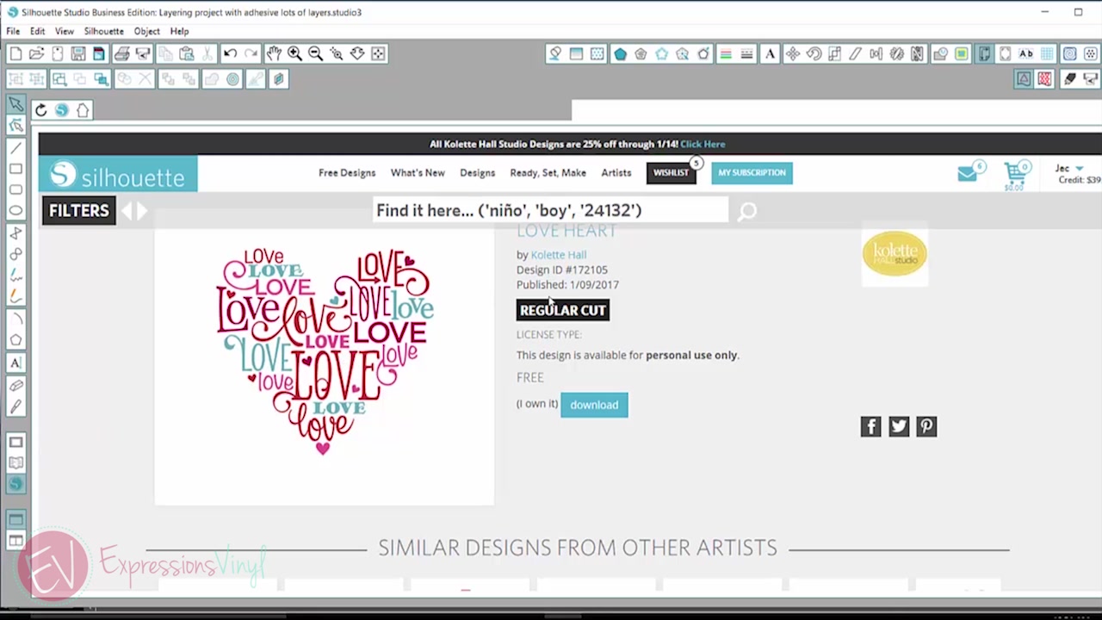Open the File menu
The image size is (1102, 620).
click(13, 31)
